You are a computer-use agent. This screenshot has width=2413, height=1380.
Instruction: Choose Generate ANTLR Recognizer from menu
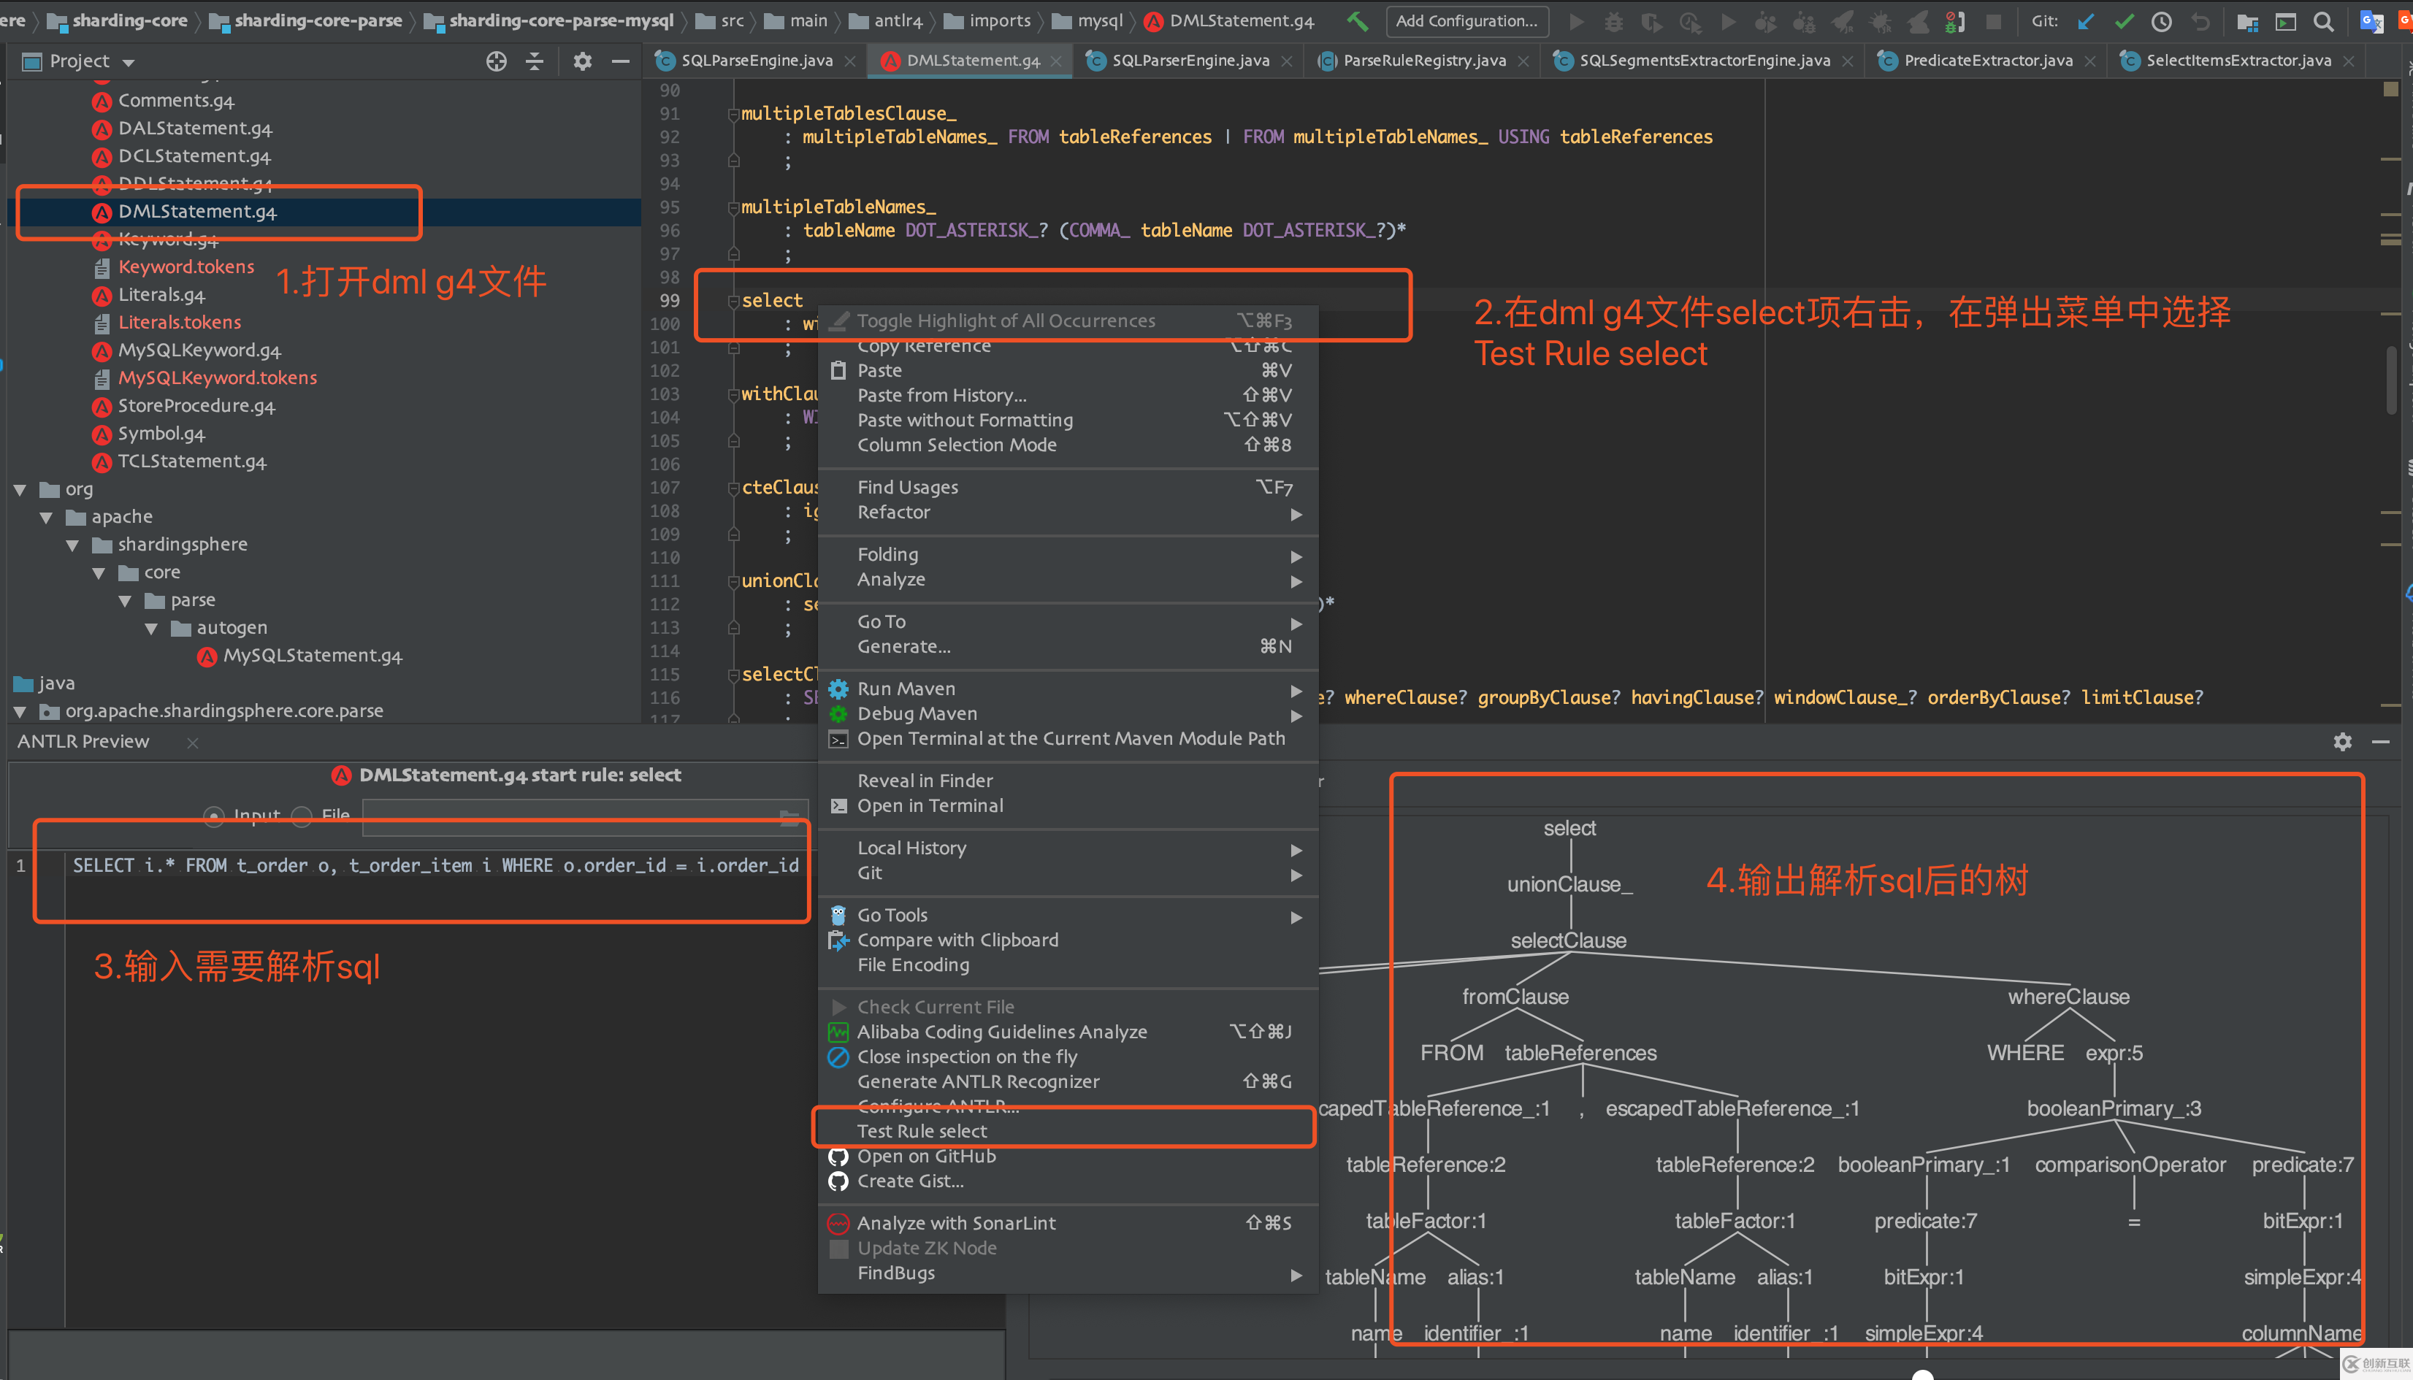pos(1067,1082)
